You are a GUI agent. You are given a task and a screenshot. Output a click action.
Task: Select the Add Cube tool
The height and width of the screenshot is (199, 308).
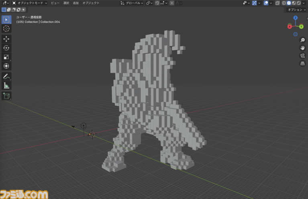(6, 96)
